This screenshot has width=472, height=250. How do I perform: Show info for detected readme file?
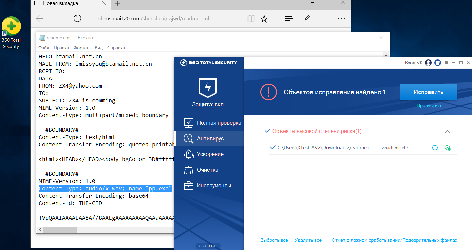tap(435, 148)
